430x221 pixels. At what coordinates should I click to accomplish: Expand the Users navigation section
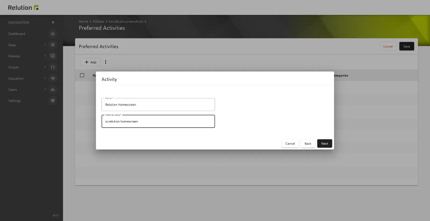pyautogui.click(x=45, y=89)
